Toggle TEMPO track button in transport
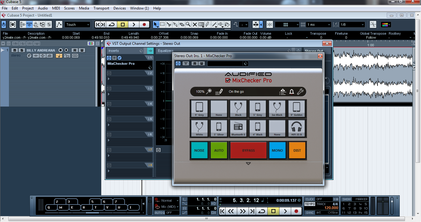 (310, 204)
